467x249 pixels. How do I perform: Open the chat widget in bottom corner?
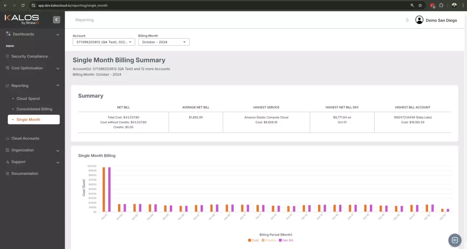(x=454, y=240)
